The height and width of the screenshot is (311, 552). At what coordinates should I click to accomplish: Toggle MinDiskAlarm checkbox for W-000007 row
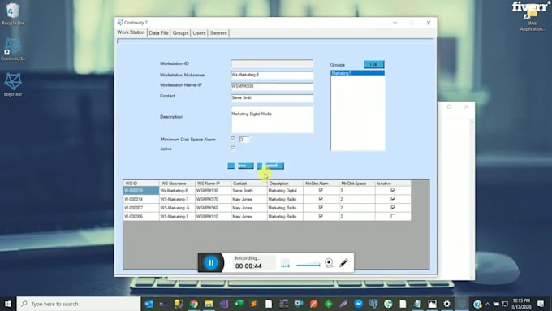(321, 208)
